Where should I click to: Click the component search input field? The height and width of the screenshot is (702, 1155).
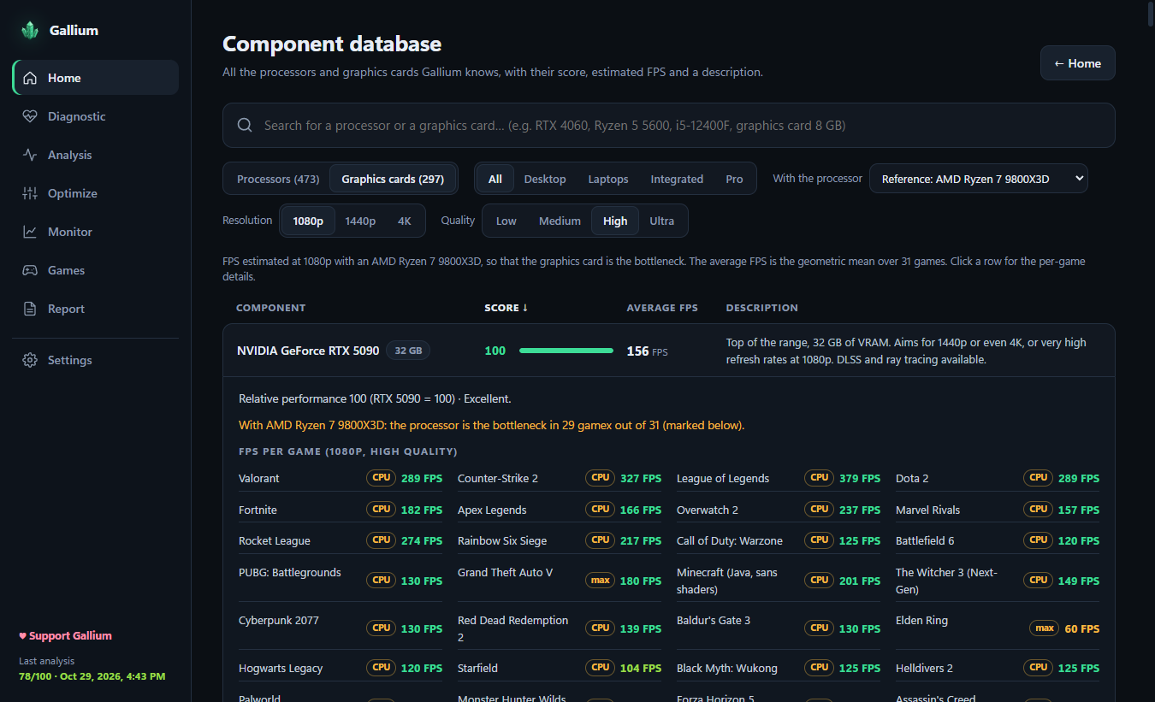point(669,126)
